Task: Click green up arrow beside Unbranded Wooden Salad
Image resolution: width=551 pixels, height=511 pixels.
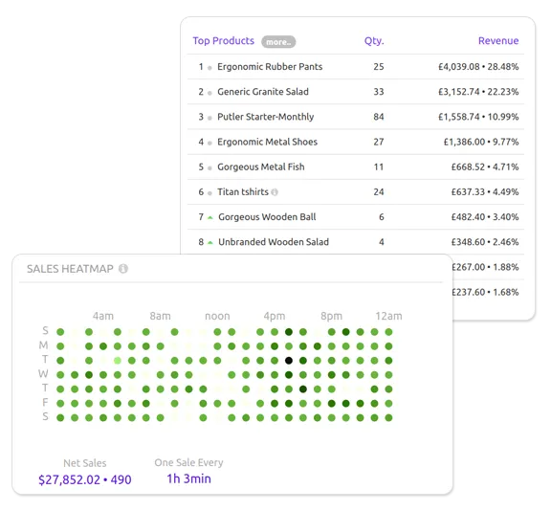Action: pyautogui.click(x=210, y=243)
